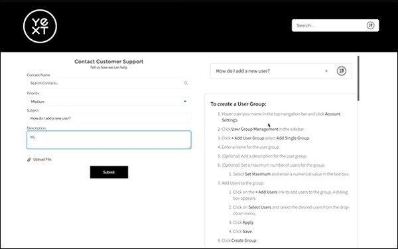The width and height of the screenshot is (398, 249).
Task: Click the 'Save' text in substep 4
Action: tap(247, 232)
